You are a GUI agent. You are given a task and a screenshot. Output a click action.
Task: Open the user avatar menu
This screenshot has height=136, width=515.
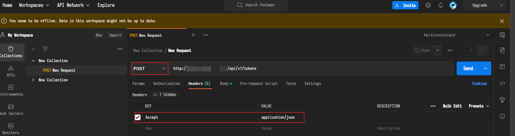pos(453,5)
